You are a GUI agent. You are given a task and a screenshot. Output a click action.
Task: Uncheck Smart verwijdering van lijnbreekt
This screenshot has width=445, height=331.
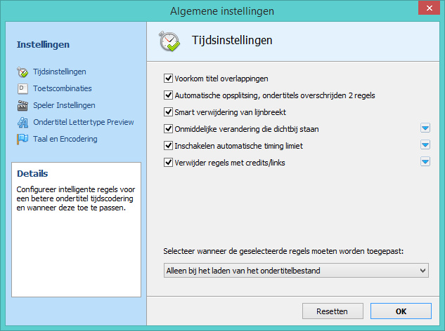point(168,112)
